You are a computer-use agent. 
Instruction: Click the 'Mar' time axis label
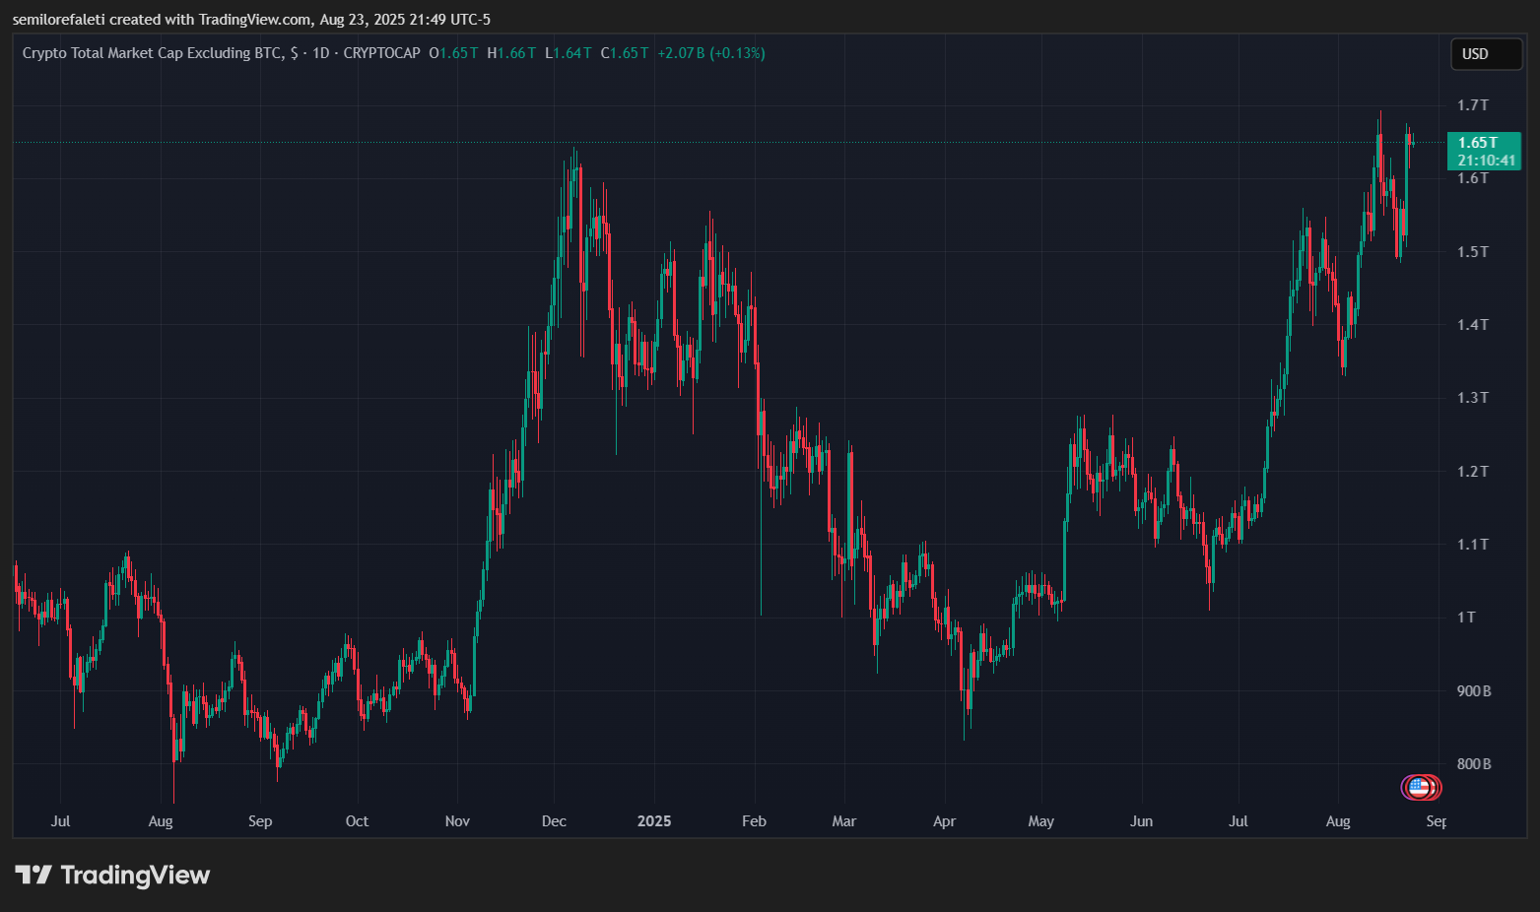[844, 821]
